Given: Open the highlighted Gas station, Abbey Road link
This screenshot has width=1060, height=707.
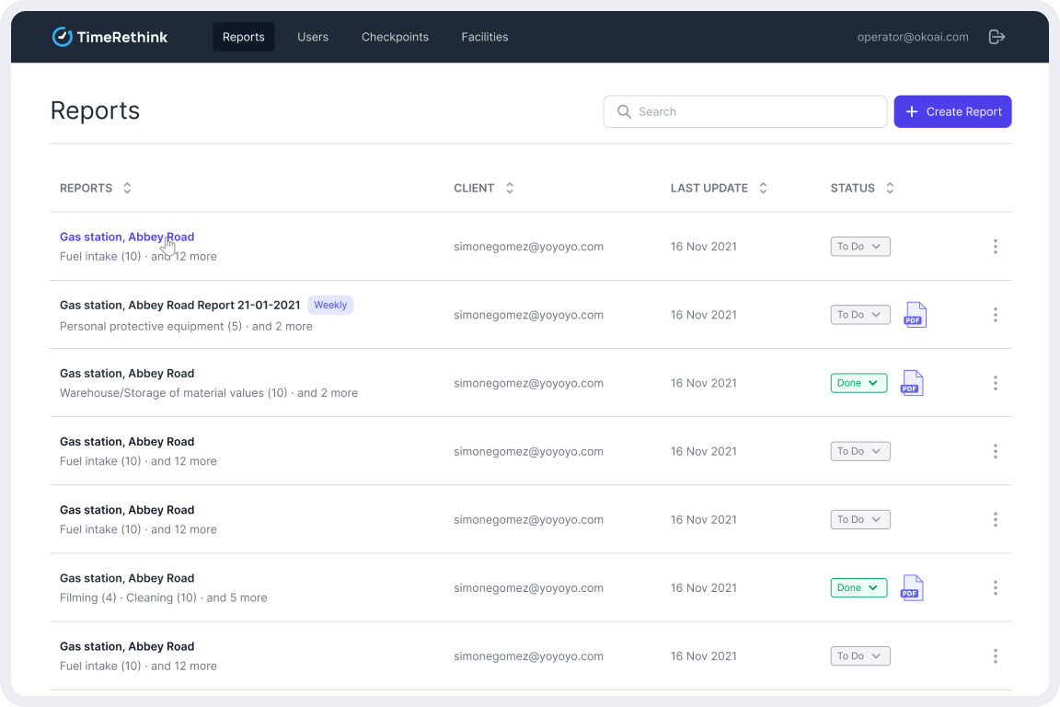Looking at the screenshot, I should coord(127,237).
